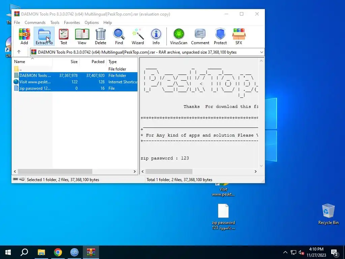Select the parent folder '..' icon
Screen dimensions: 345x259
[16, 69]
